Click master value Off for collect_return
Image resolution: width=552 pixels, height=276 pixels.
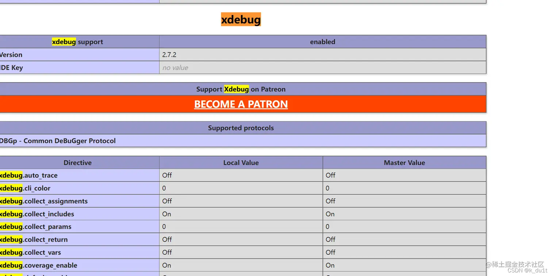point(405,240)
